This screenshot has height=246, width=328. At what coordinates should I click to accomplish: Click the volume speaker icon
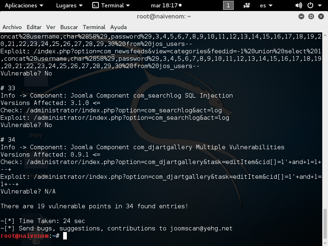(x=299, y=5)
